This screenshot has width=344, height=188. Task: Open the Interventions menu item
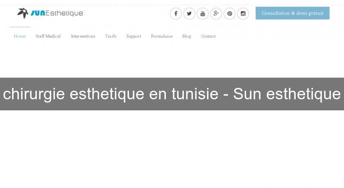point(83,36)
